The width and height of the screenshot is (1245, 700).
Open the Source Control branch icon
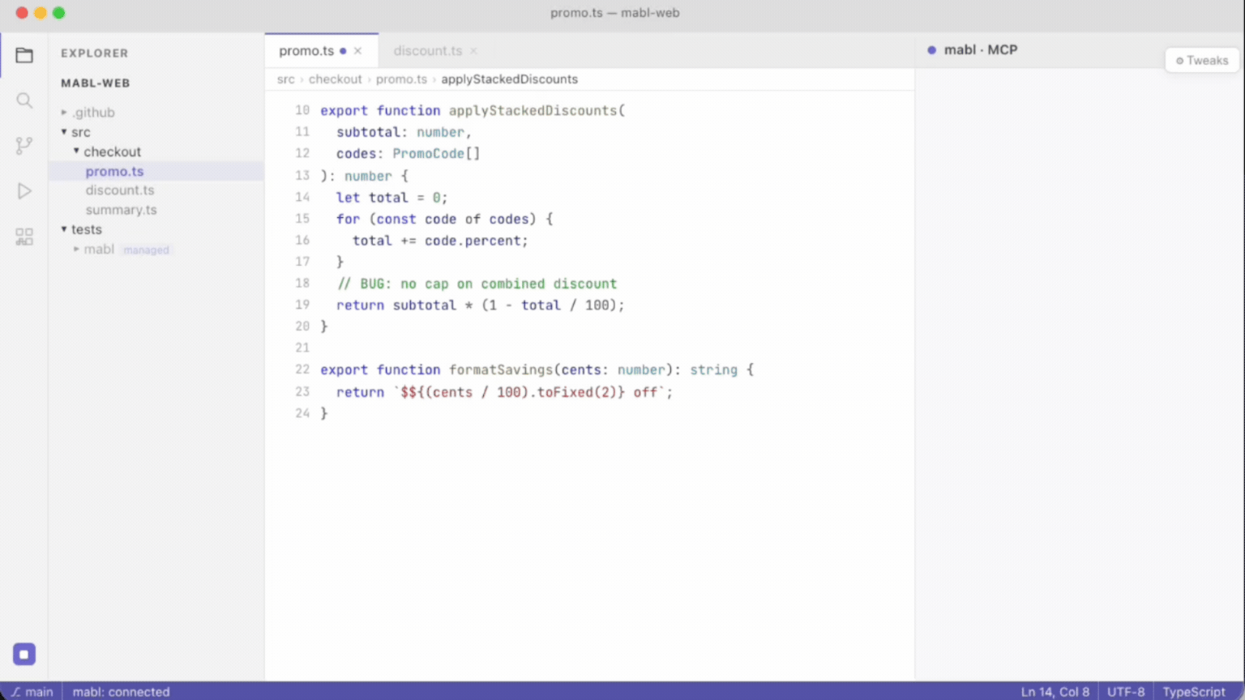pos(24,146)
